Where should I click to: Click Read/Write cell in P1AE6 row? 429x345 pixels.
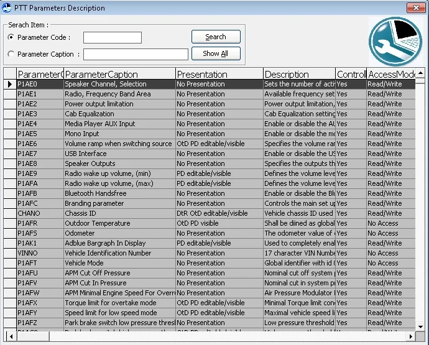391,144
